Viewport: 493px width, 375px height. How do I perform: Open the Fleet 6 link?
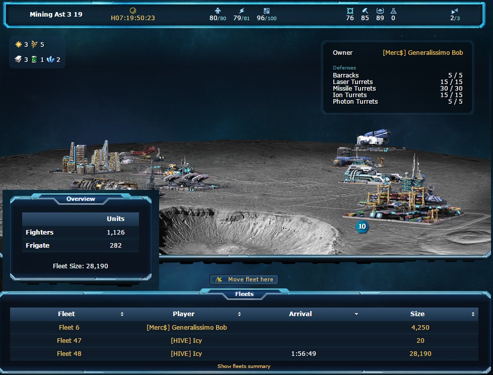tap(69, 328)
